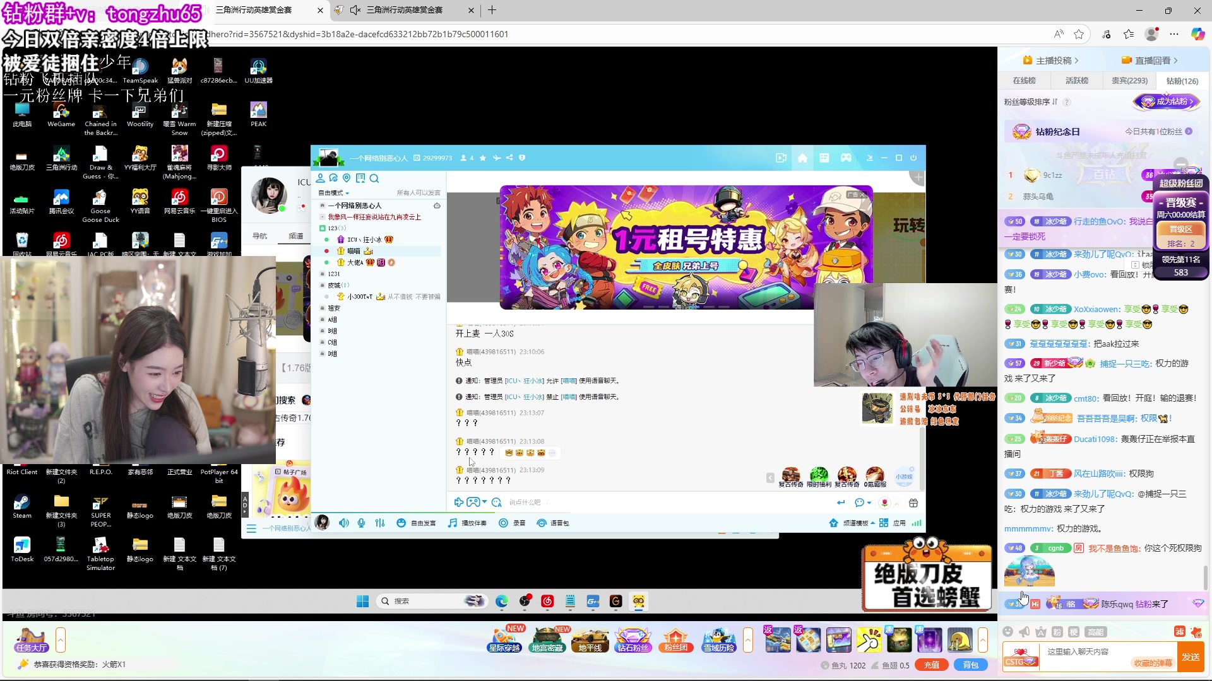Open the 自由模式 mode dropdown

(x=334, y=193)
